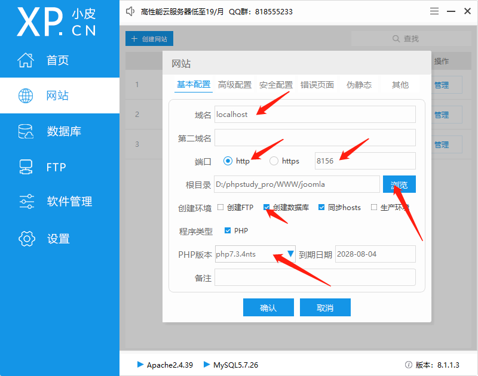478x376 pixels.
Task: Open the 伪静态 tab
Action: point(358,85)
